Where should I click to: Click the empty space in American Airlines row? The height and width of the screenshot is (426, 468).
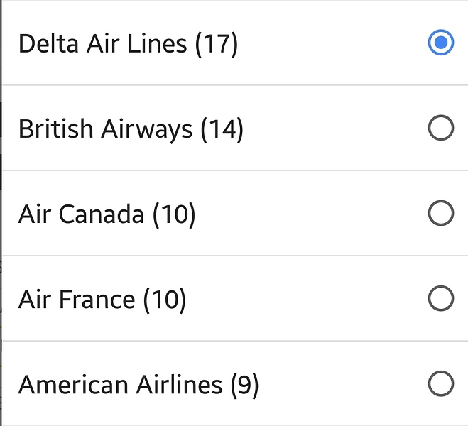click(x=341, y=385)
